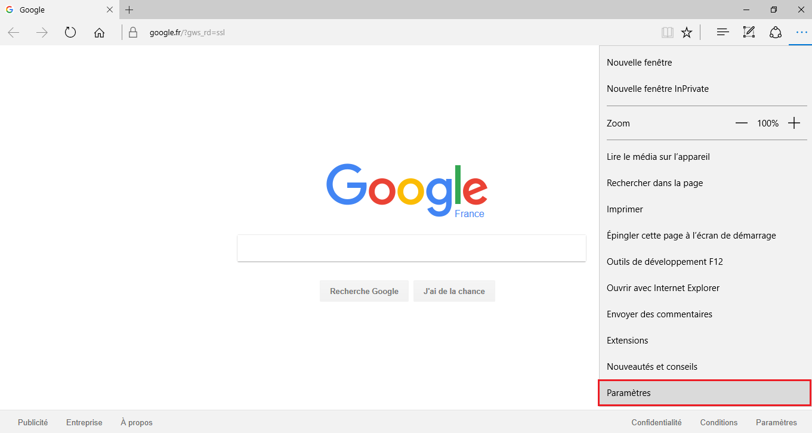Click the 100% zoom value
The height and width of the screenshot is (433, 812).
pyautogui.click(x=768, y=123)
